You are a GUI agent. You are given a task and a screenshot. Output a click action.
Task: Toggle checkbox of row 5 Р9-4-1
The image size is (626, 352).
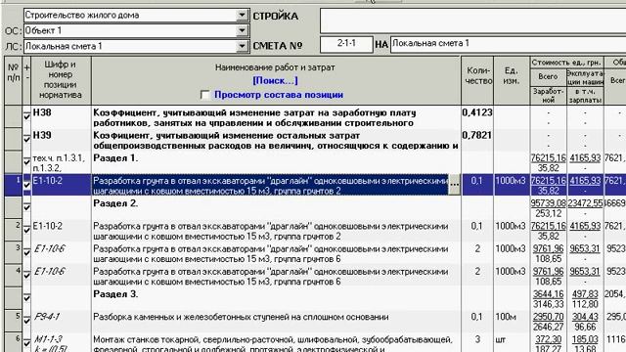click(x=26, y=322)
